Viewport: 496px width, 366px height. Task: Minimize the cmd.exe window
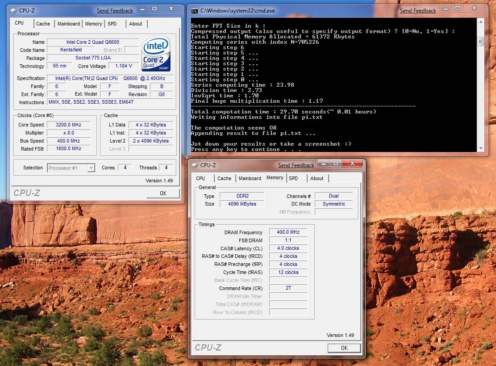coord(446,8)
